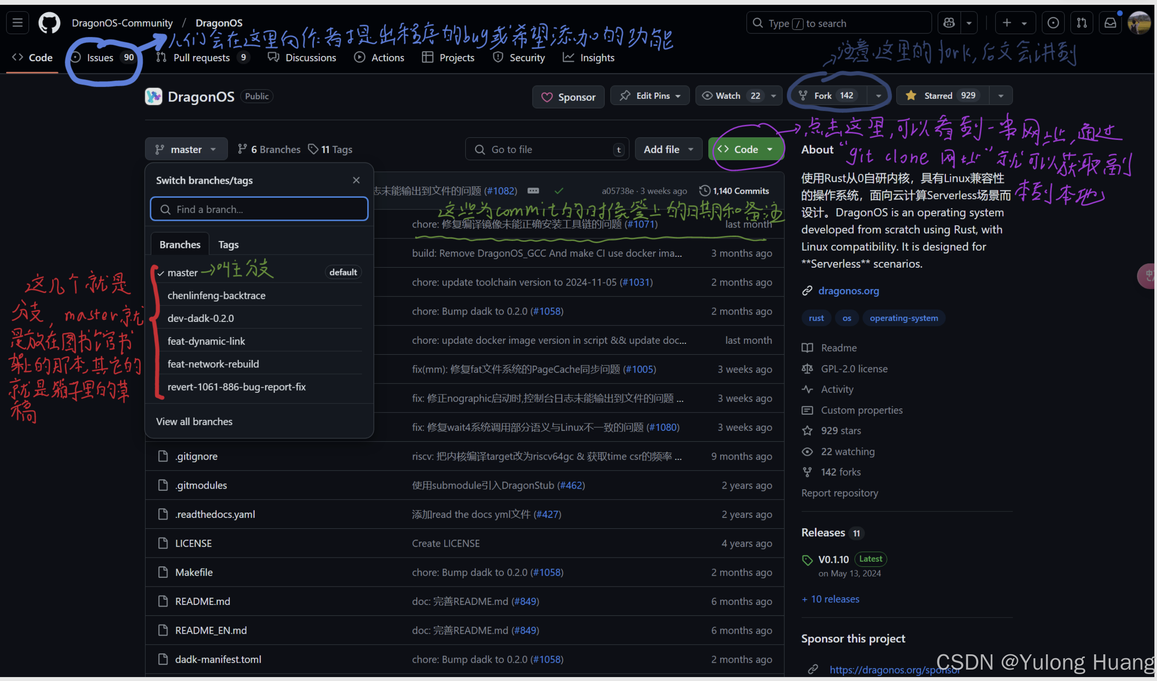Switch to the Tags tab
Image resolution: width=1157 pixels, height=681 pixels.
click(228, 244)
